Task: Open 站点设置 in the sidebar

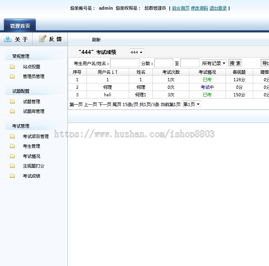Action: pos(32,67)
